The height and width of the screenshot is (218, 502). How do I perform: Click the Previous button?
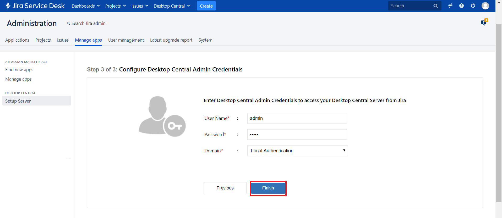click(225, 188)
